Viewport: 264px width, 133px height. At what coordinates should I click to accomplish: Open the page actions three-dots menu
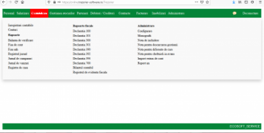[x=196, y=2]
